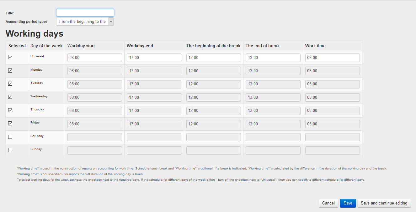Click inside the Title input field
Viewport: 416px width, 212px height.
coord(85,13)
